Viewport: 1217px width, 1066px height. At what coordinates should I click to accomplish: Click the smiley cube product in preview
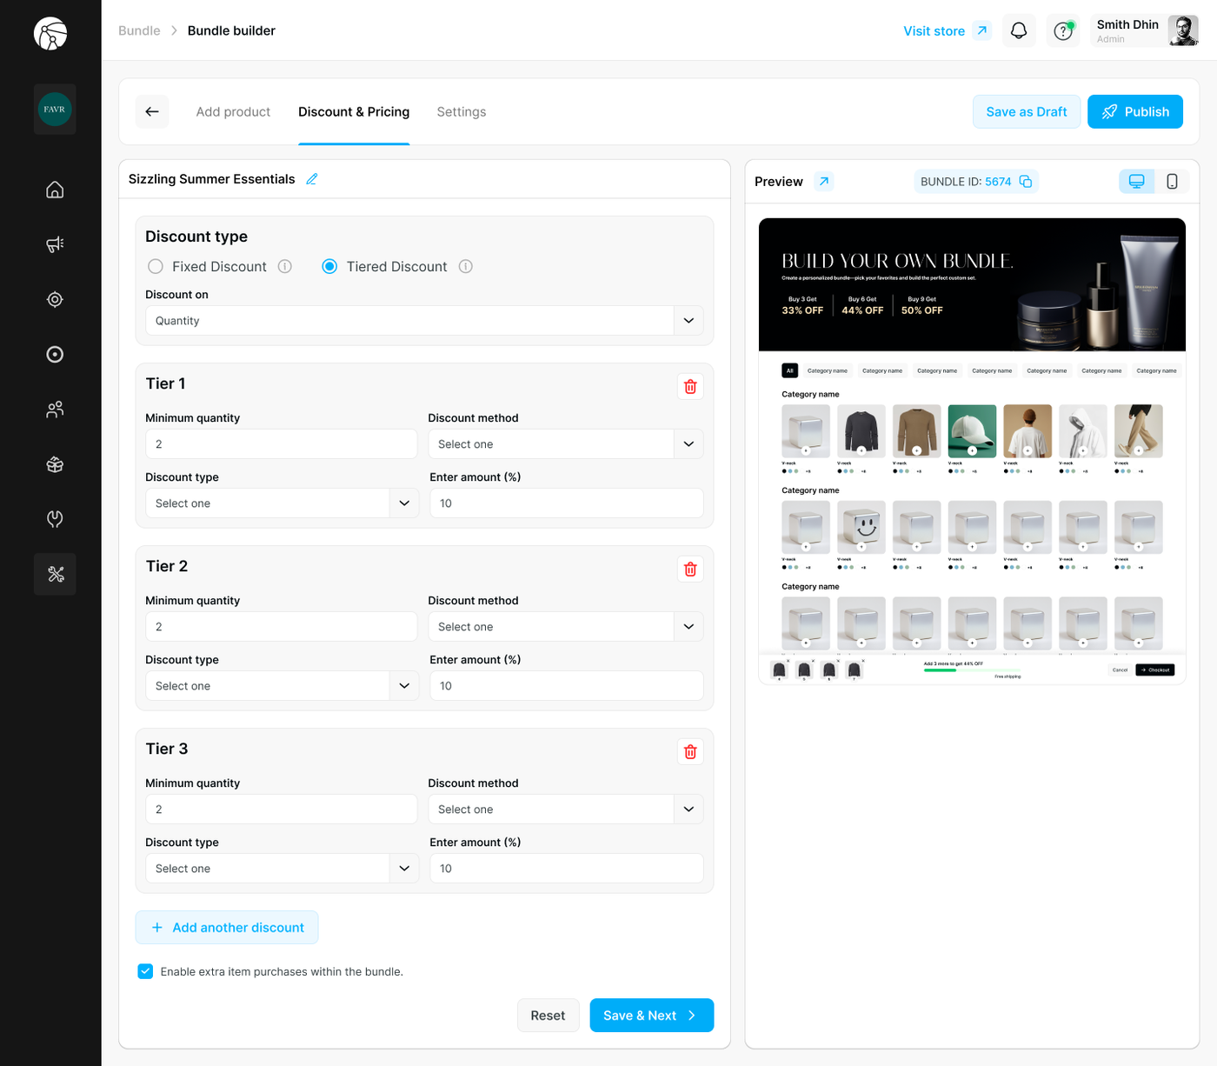(x=861, y=527)
